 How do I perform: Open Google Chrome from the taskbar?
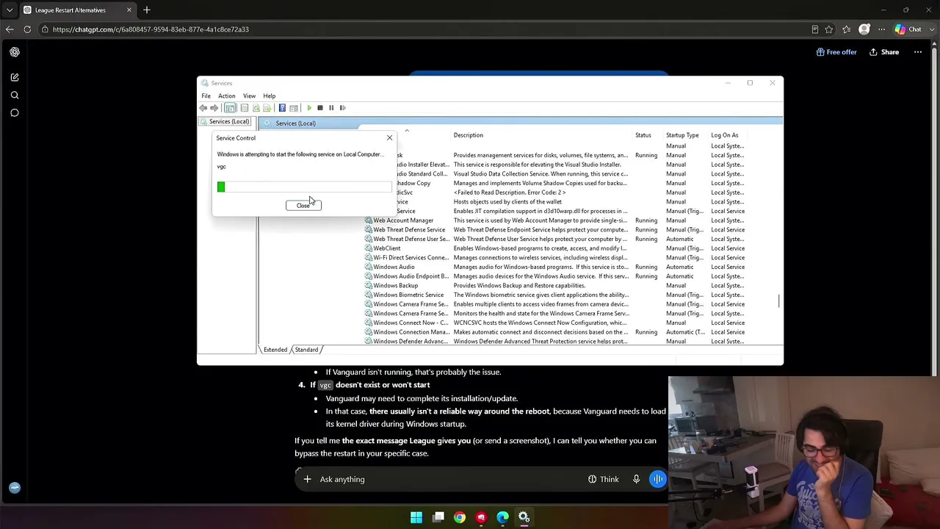tap(460, 518)
